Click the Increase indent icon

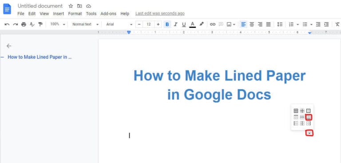(x=326, y=24)
